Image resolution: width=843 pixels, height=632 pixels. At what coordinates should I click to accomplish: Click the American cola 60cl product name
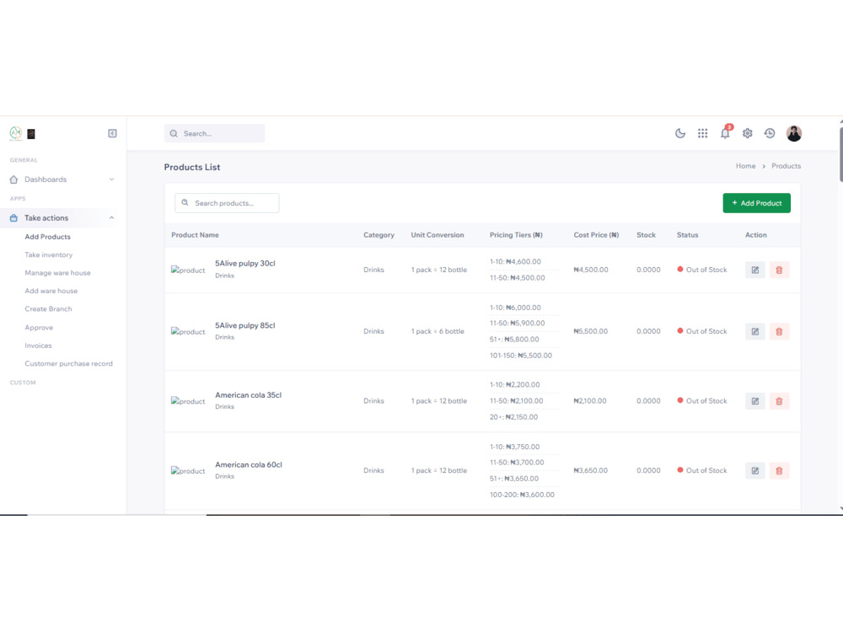pos(249,465)
